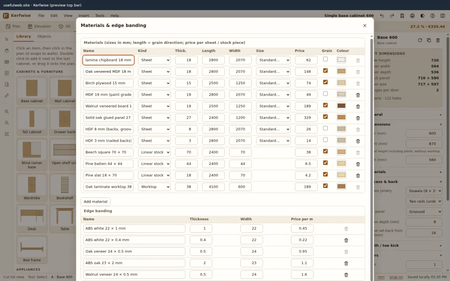450x281 pixels.
Task: Click the Kerfwise logo icon
Action: coord(6,16)
